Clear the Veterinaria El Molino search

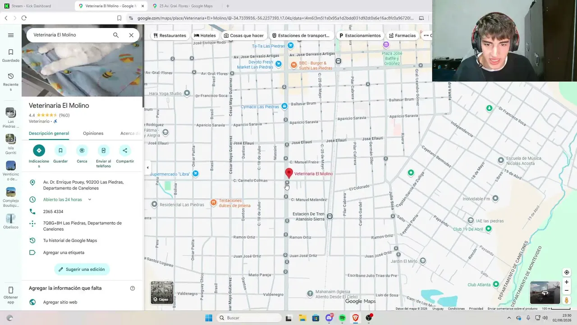point(131,35)
